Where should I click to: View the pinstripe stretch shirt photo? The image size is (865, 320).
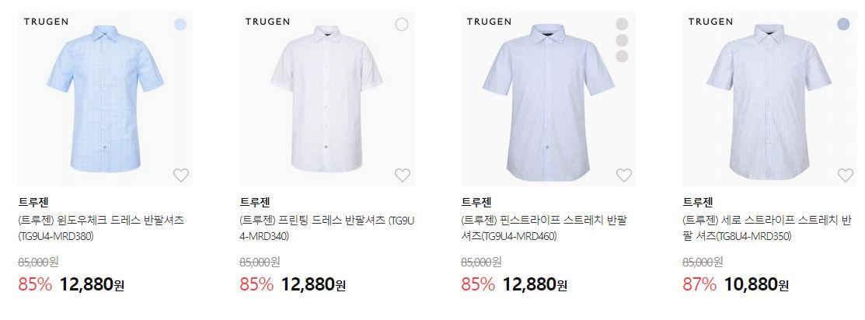pyautogui.click(x=549, y=99)
